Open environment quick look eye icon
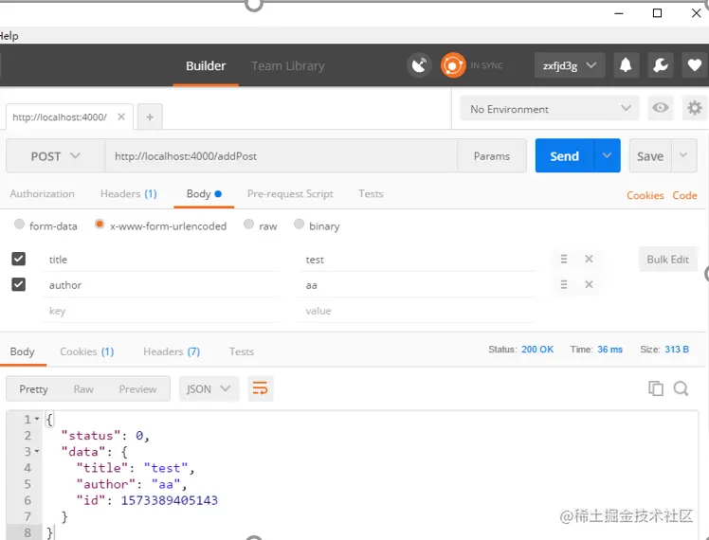The image size is (709, 540). [660, 108]
